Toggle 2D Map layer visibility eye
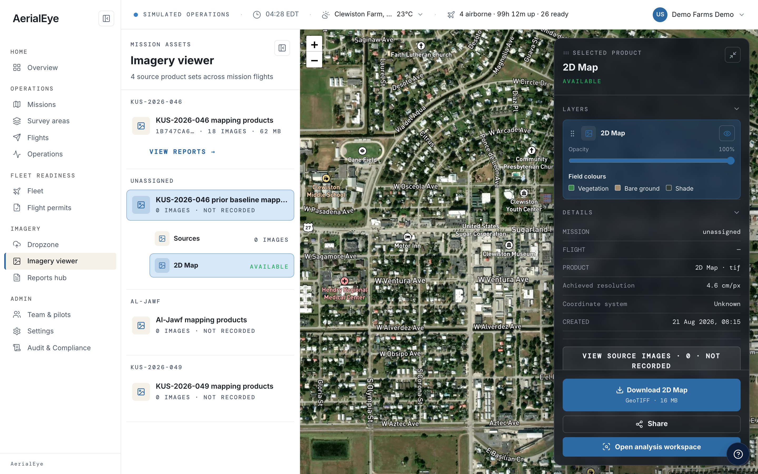 (x=727, y=133)
